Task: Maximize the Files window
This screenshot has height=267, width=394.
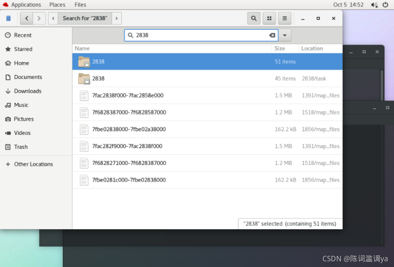Action: pyautogui.click(x=318, y=18)
